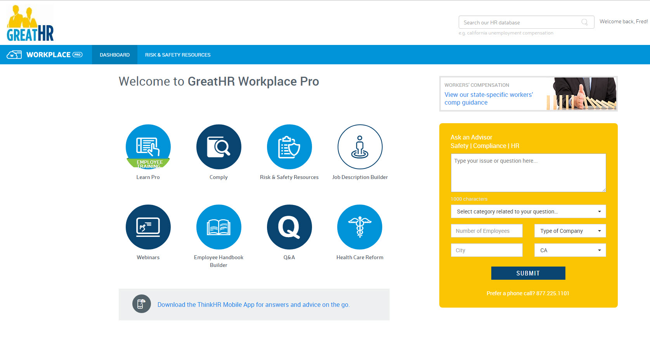Focus the City input field
This screenshot has width=650, height=339.
point(487,250)
